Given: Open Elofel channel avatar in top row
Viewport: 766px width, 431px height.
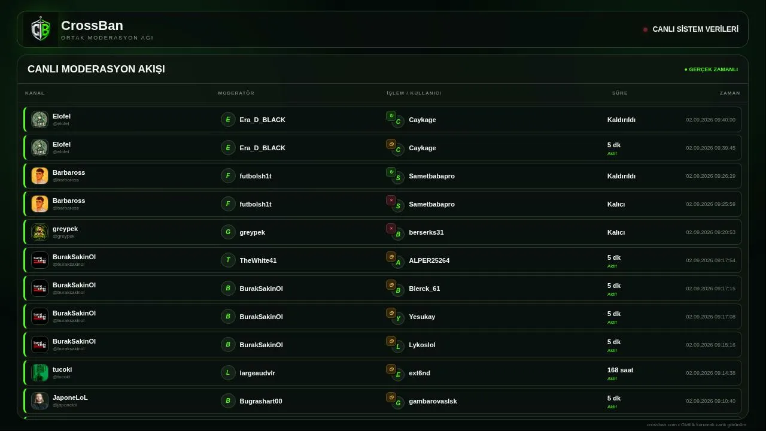Looking at the screenshot, I should (x=39, y=120).
